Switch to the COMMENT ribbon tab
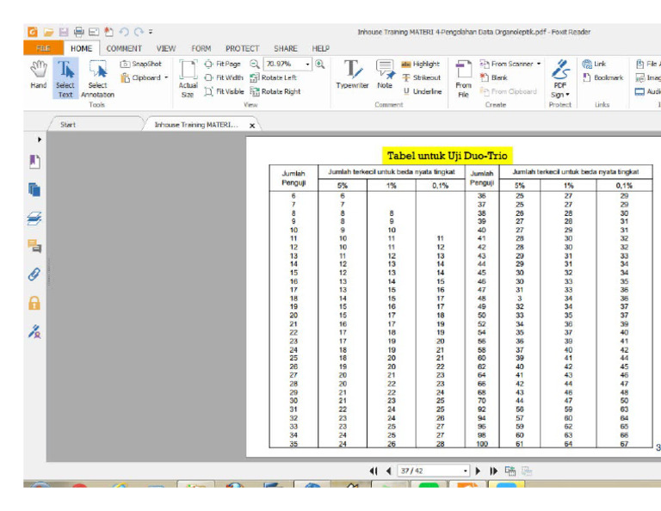661x511 pixels. tap(124, 49)
